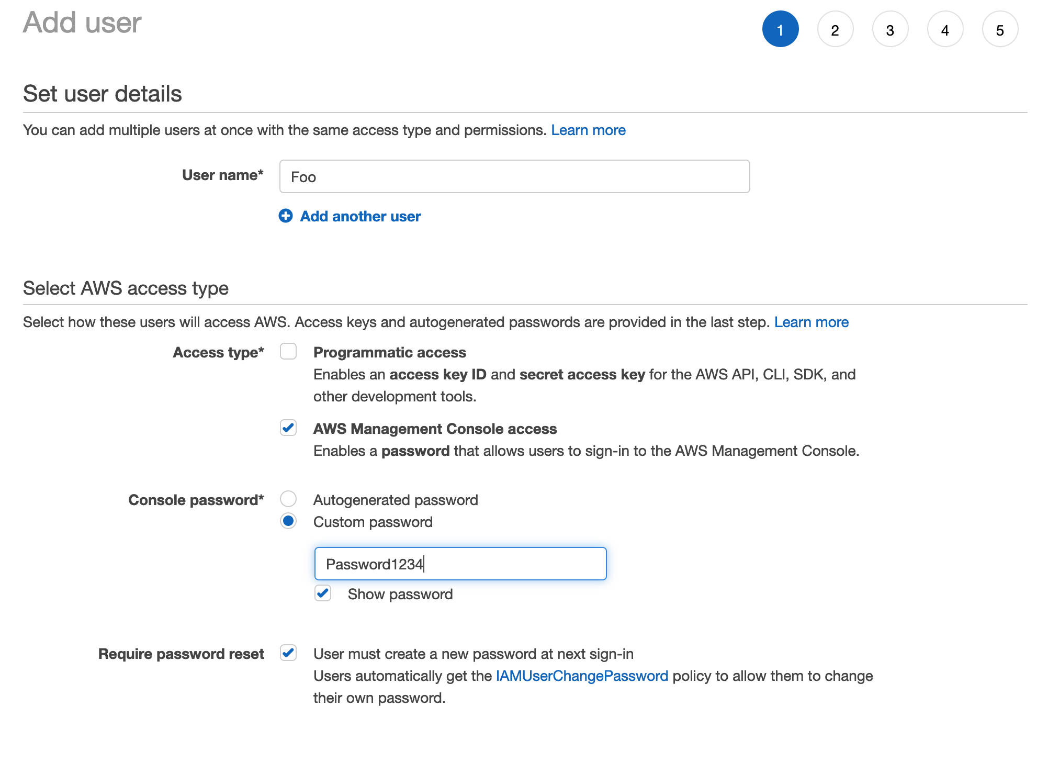Screen dimensions: 1059x762
Task: Click the Console password* field label
Action: click(196, 500)
